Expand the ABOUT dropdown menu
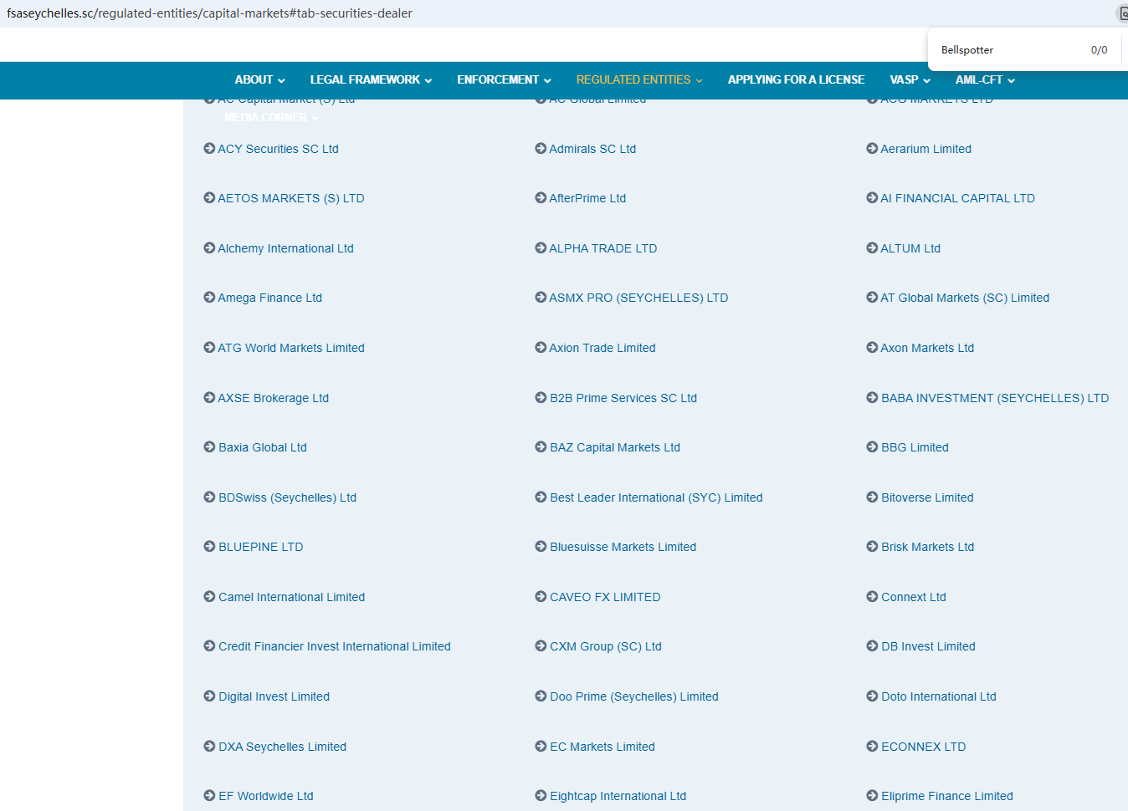 click(x=259, y=79)
